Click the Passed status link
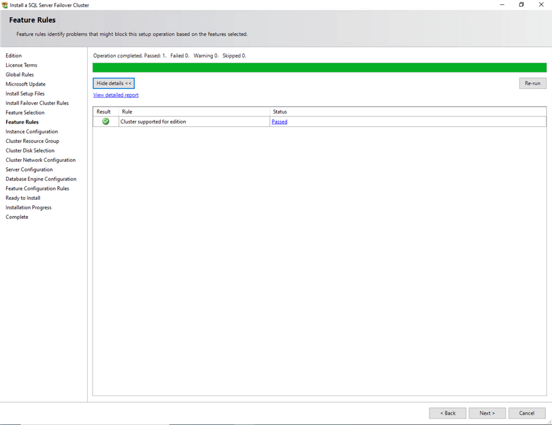 [280, 122]
